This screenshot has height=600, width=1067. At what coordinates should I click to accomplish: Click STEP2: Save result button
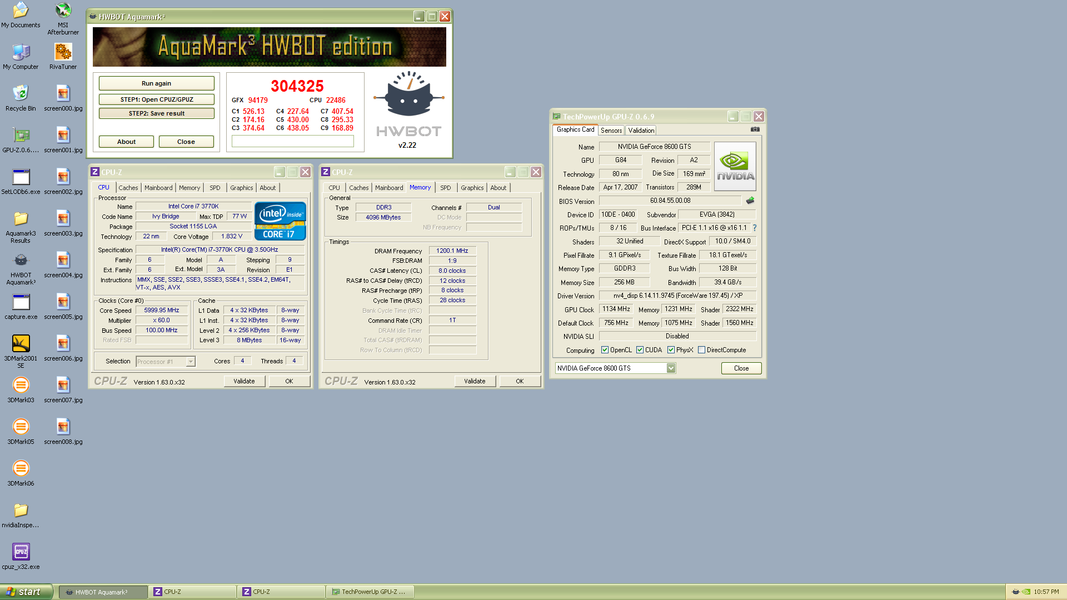pos(156,113)
